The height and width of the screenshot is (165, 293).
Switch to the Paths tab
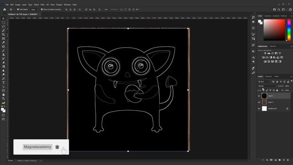point(277,77)
